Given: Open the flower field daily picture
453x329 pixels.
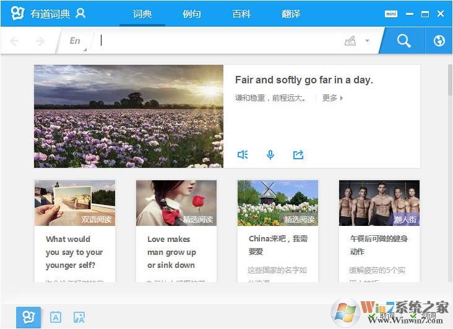Looking at the screenshot, I should click(x=129, y=116).
